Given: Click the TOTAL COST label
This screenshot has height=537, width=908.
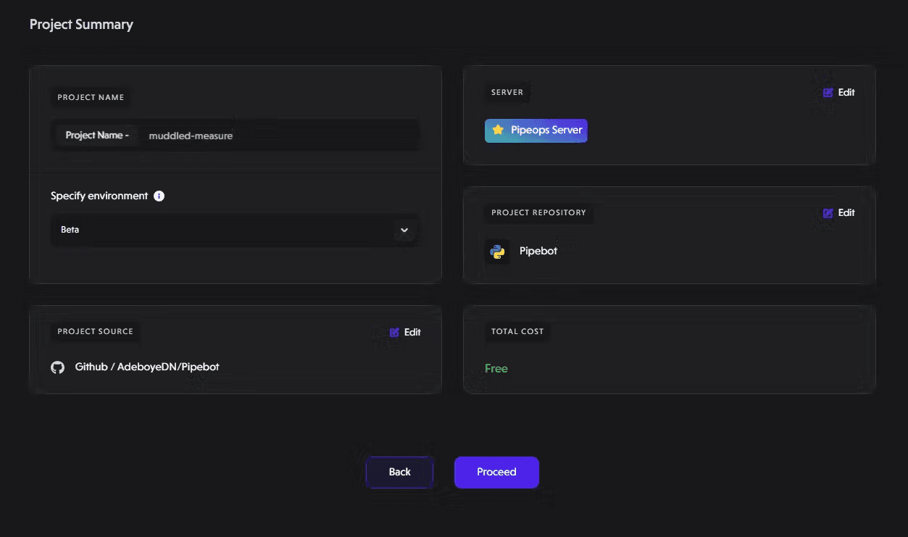Looking at the screenshot, I should [517, 332].
